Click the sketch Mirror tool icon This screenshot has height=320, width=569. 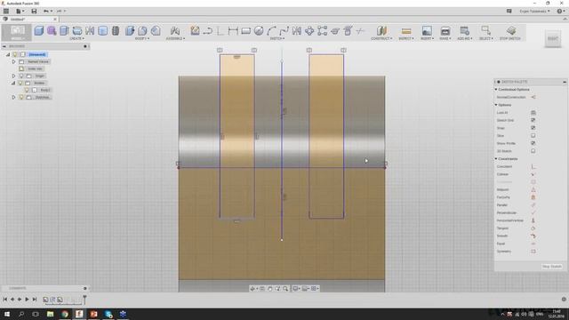pos(296,31)
